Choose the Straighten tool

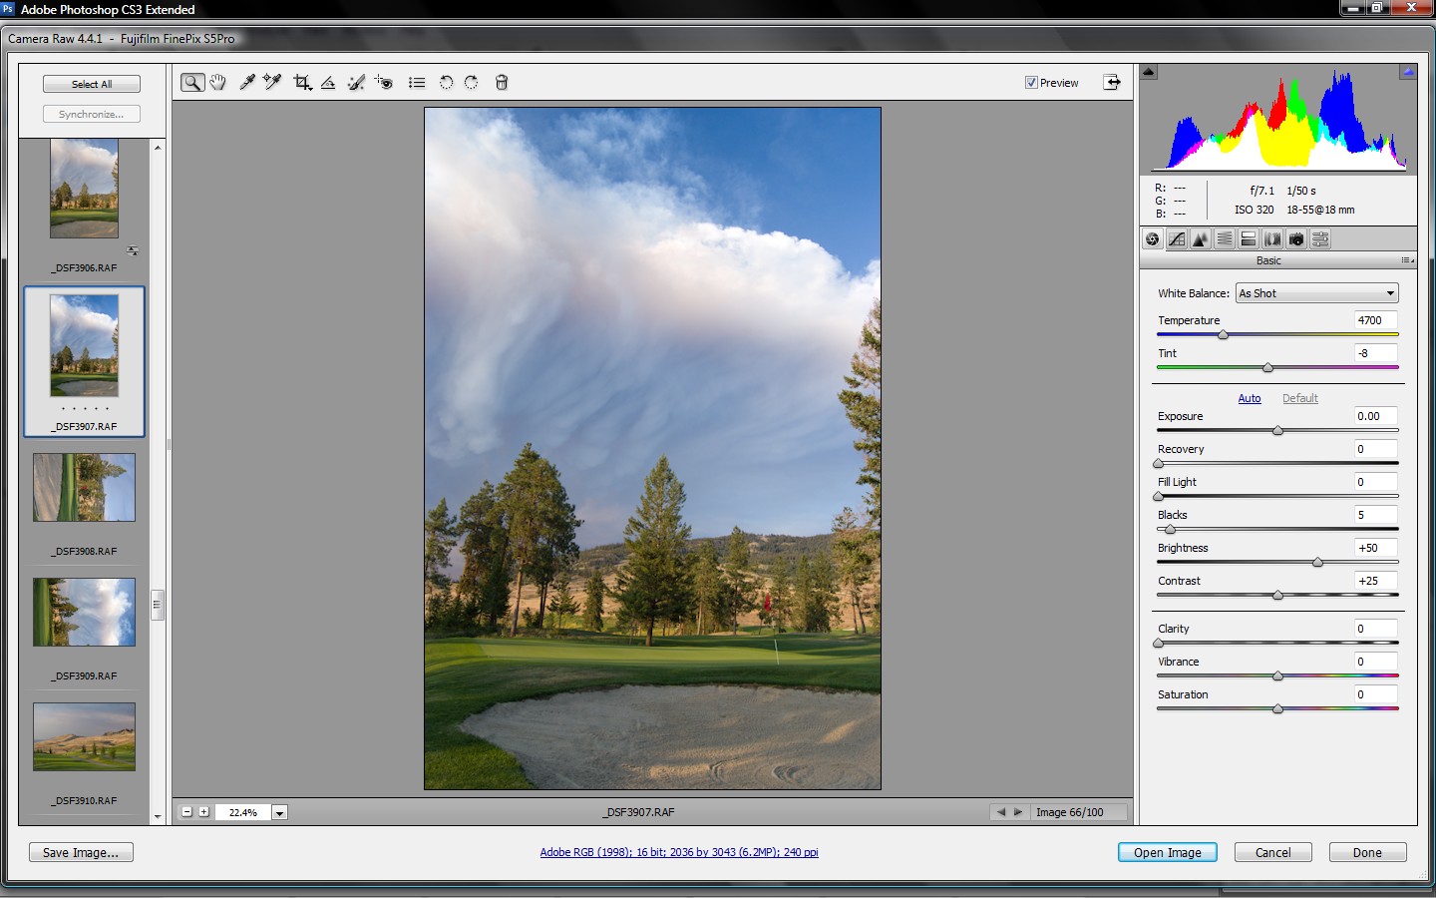click(328, 83)
